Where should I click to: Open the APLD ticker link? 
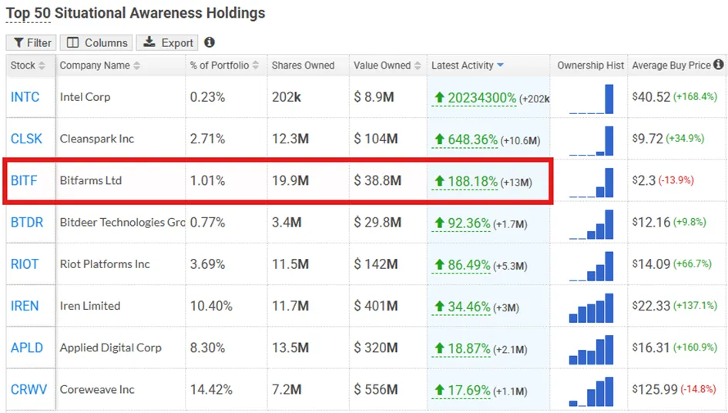click(x=27, y=348)
